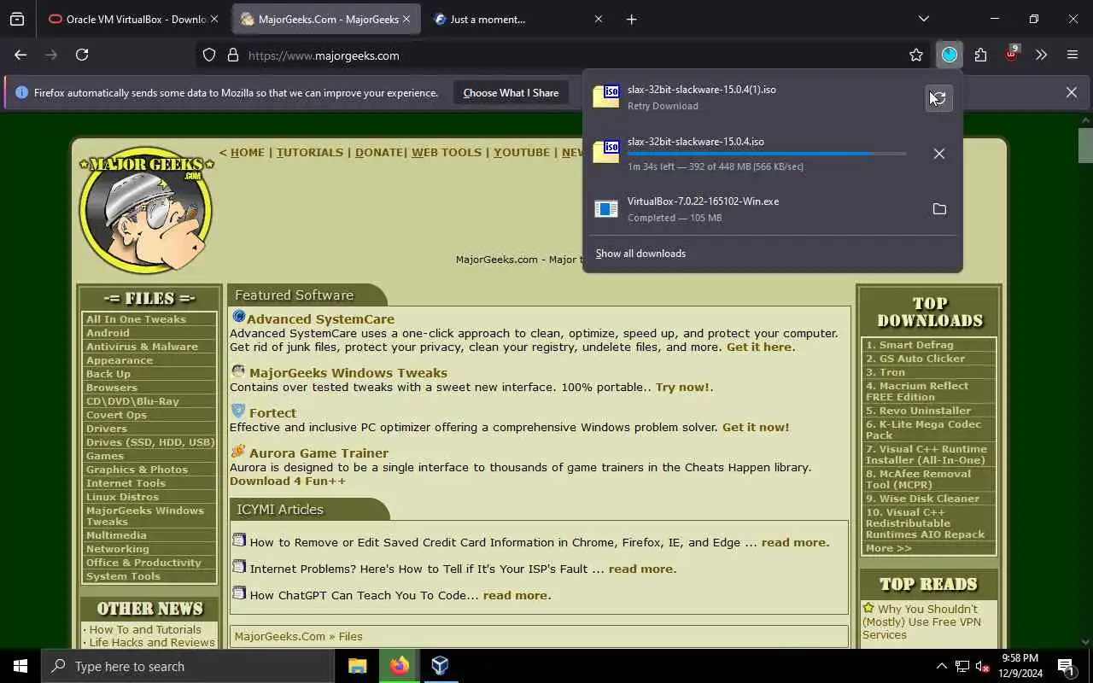Retry the slax-32bit-slackware-15.0.4(1).iso download
This screenshot has height=683, width=1093.
[x=938, y=97]
